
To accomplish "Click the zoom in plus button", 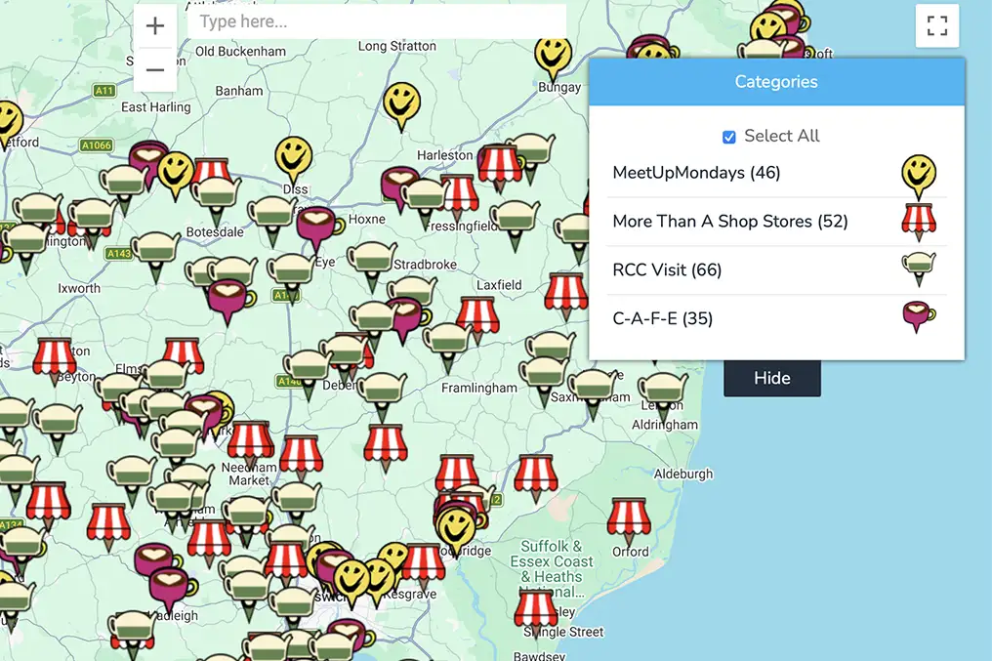I will tap(155, 26).
